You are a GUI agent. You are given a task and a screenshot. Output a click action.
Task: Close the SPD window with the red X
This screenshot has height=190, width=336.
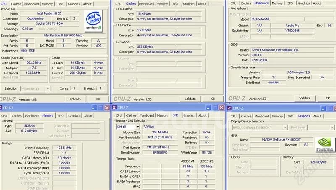(222, 107)
